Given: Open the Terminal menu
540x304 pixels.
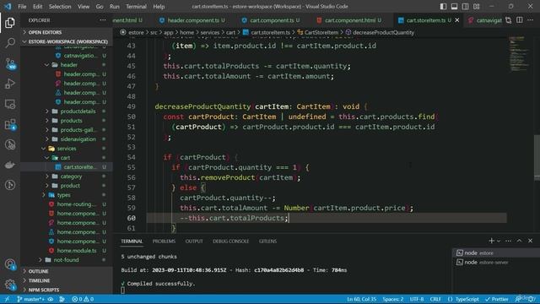Looking at the screenshot, I should pos(136,7).
